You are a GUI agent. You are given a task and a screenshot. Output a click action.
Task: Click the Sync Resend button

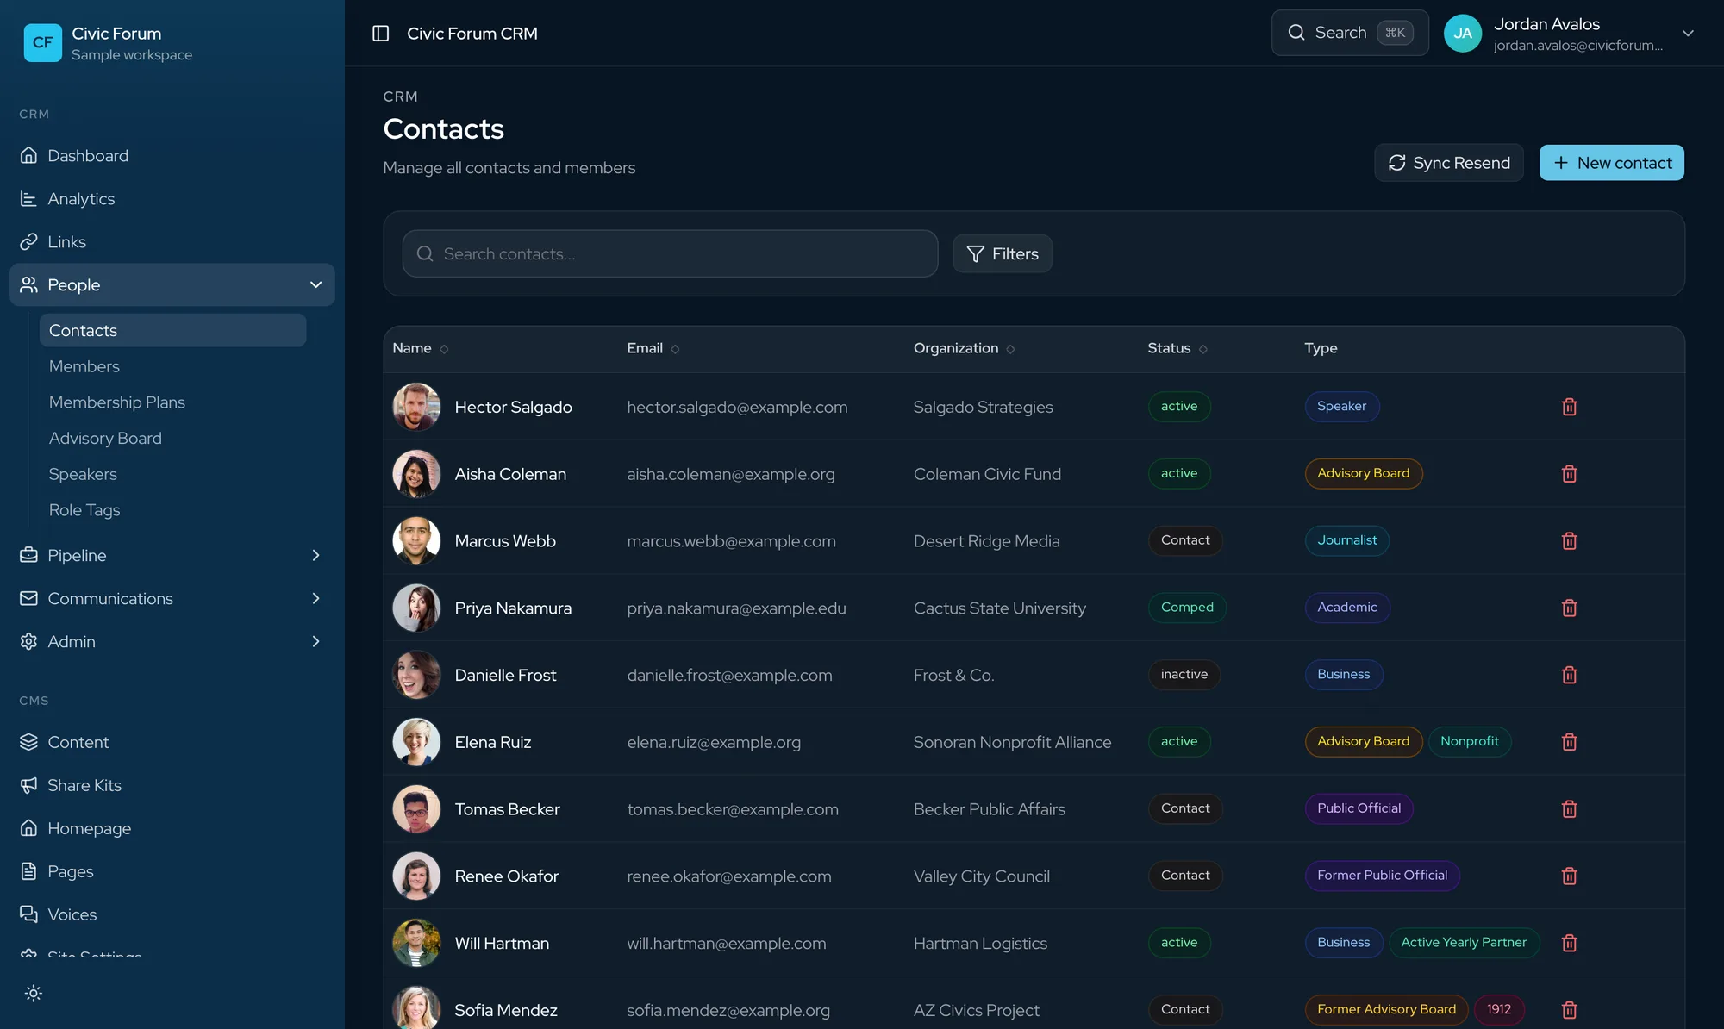pyautogui.click(x=1448, y=163)
